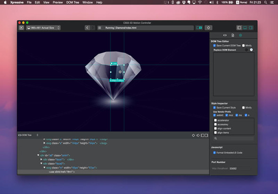The image size is (278, 194).
Task: Check the accelerator property
Action: coord(215,120)
